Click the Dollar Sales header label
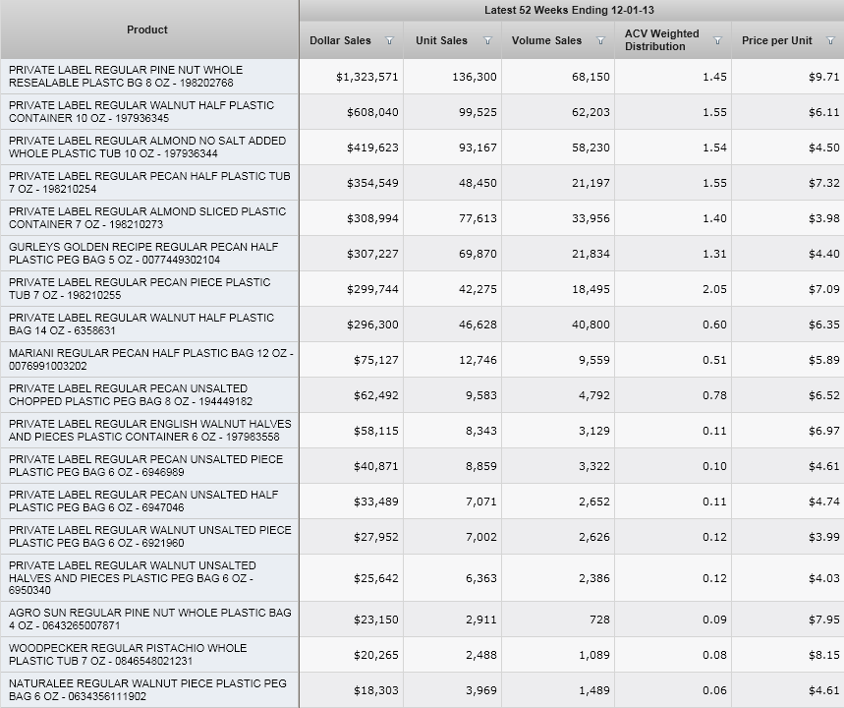This screenshot has width=844, height=708. [x=340, y=40]
